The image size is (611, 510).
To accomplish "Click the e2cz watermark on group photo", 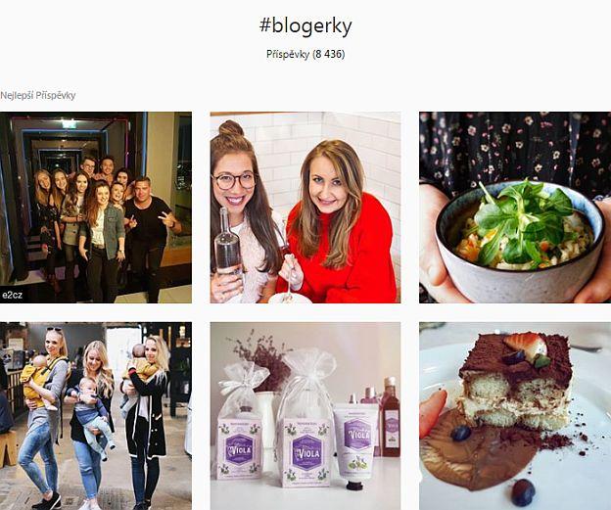I will point(12,295).
